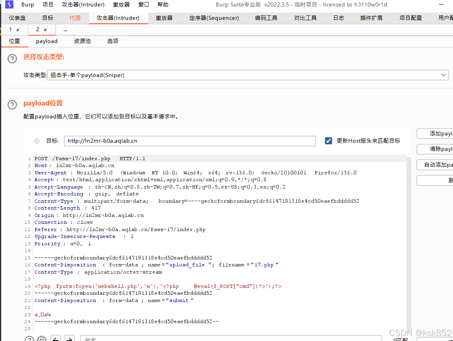
Task: Open the 对比工具 tab
Action: (x=305, y=18)
